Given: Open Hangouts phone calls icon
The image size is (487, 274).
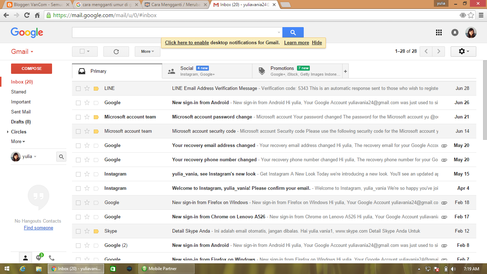Looking at the screenshot, I should pos(52,258).
